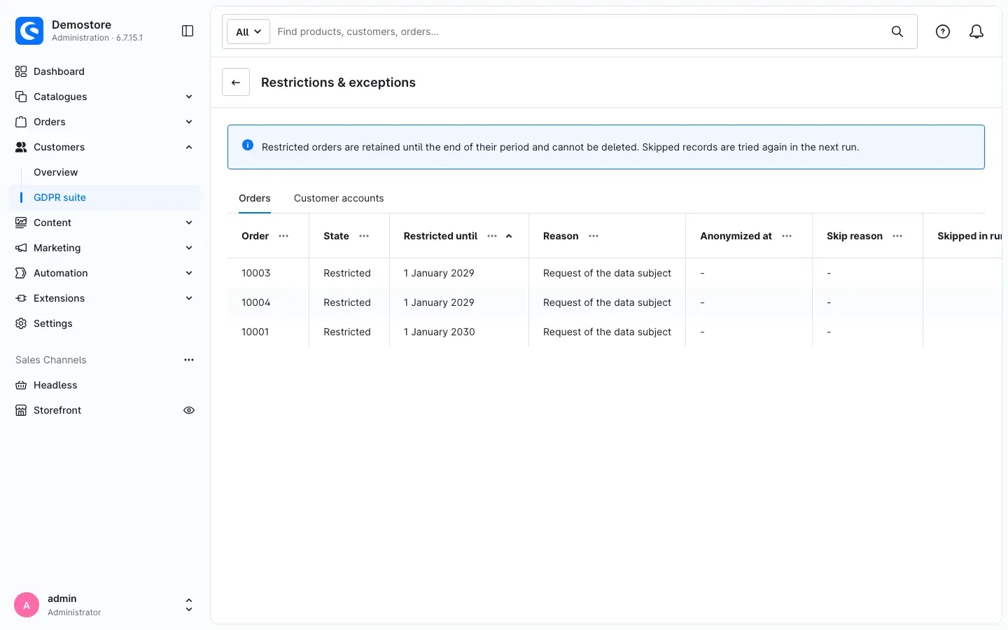
Task: Expand the Extensions menu
Action: pyautogui.click(x=105, y=298)
